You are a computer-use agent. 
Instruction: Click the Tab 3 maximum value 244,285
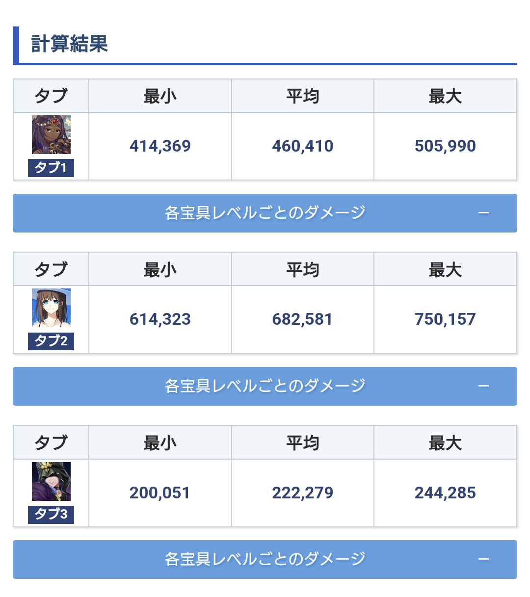point(445,493)
